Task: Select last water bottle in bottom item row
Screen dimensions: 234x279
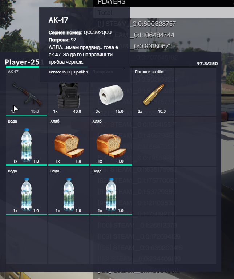Action: (111, 191)
